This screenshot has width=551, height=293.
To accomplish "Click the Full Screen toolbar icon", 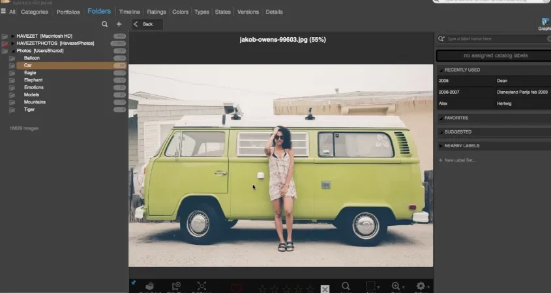I will click(x=201, y=286).
